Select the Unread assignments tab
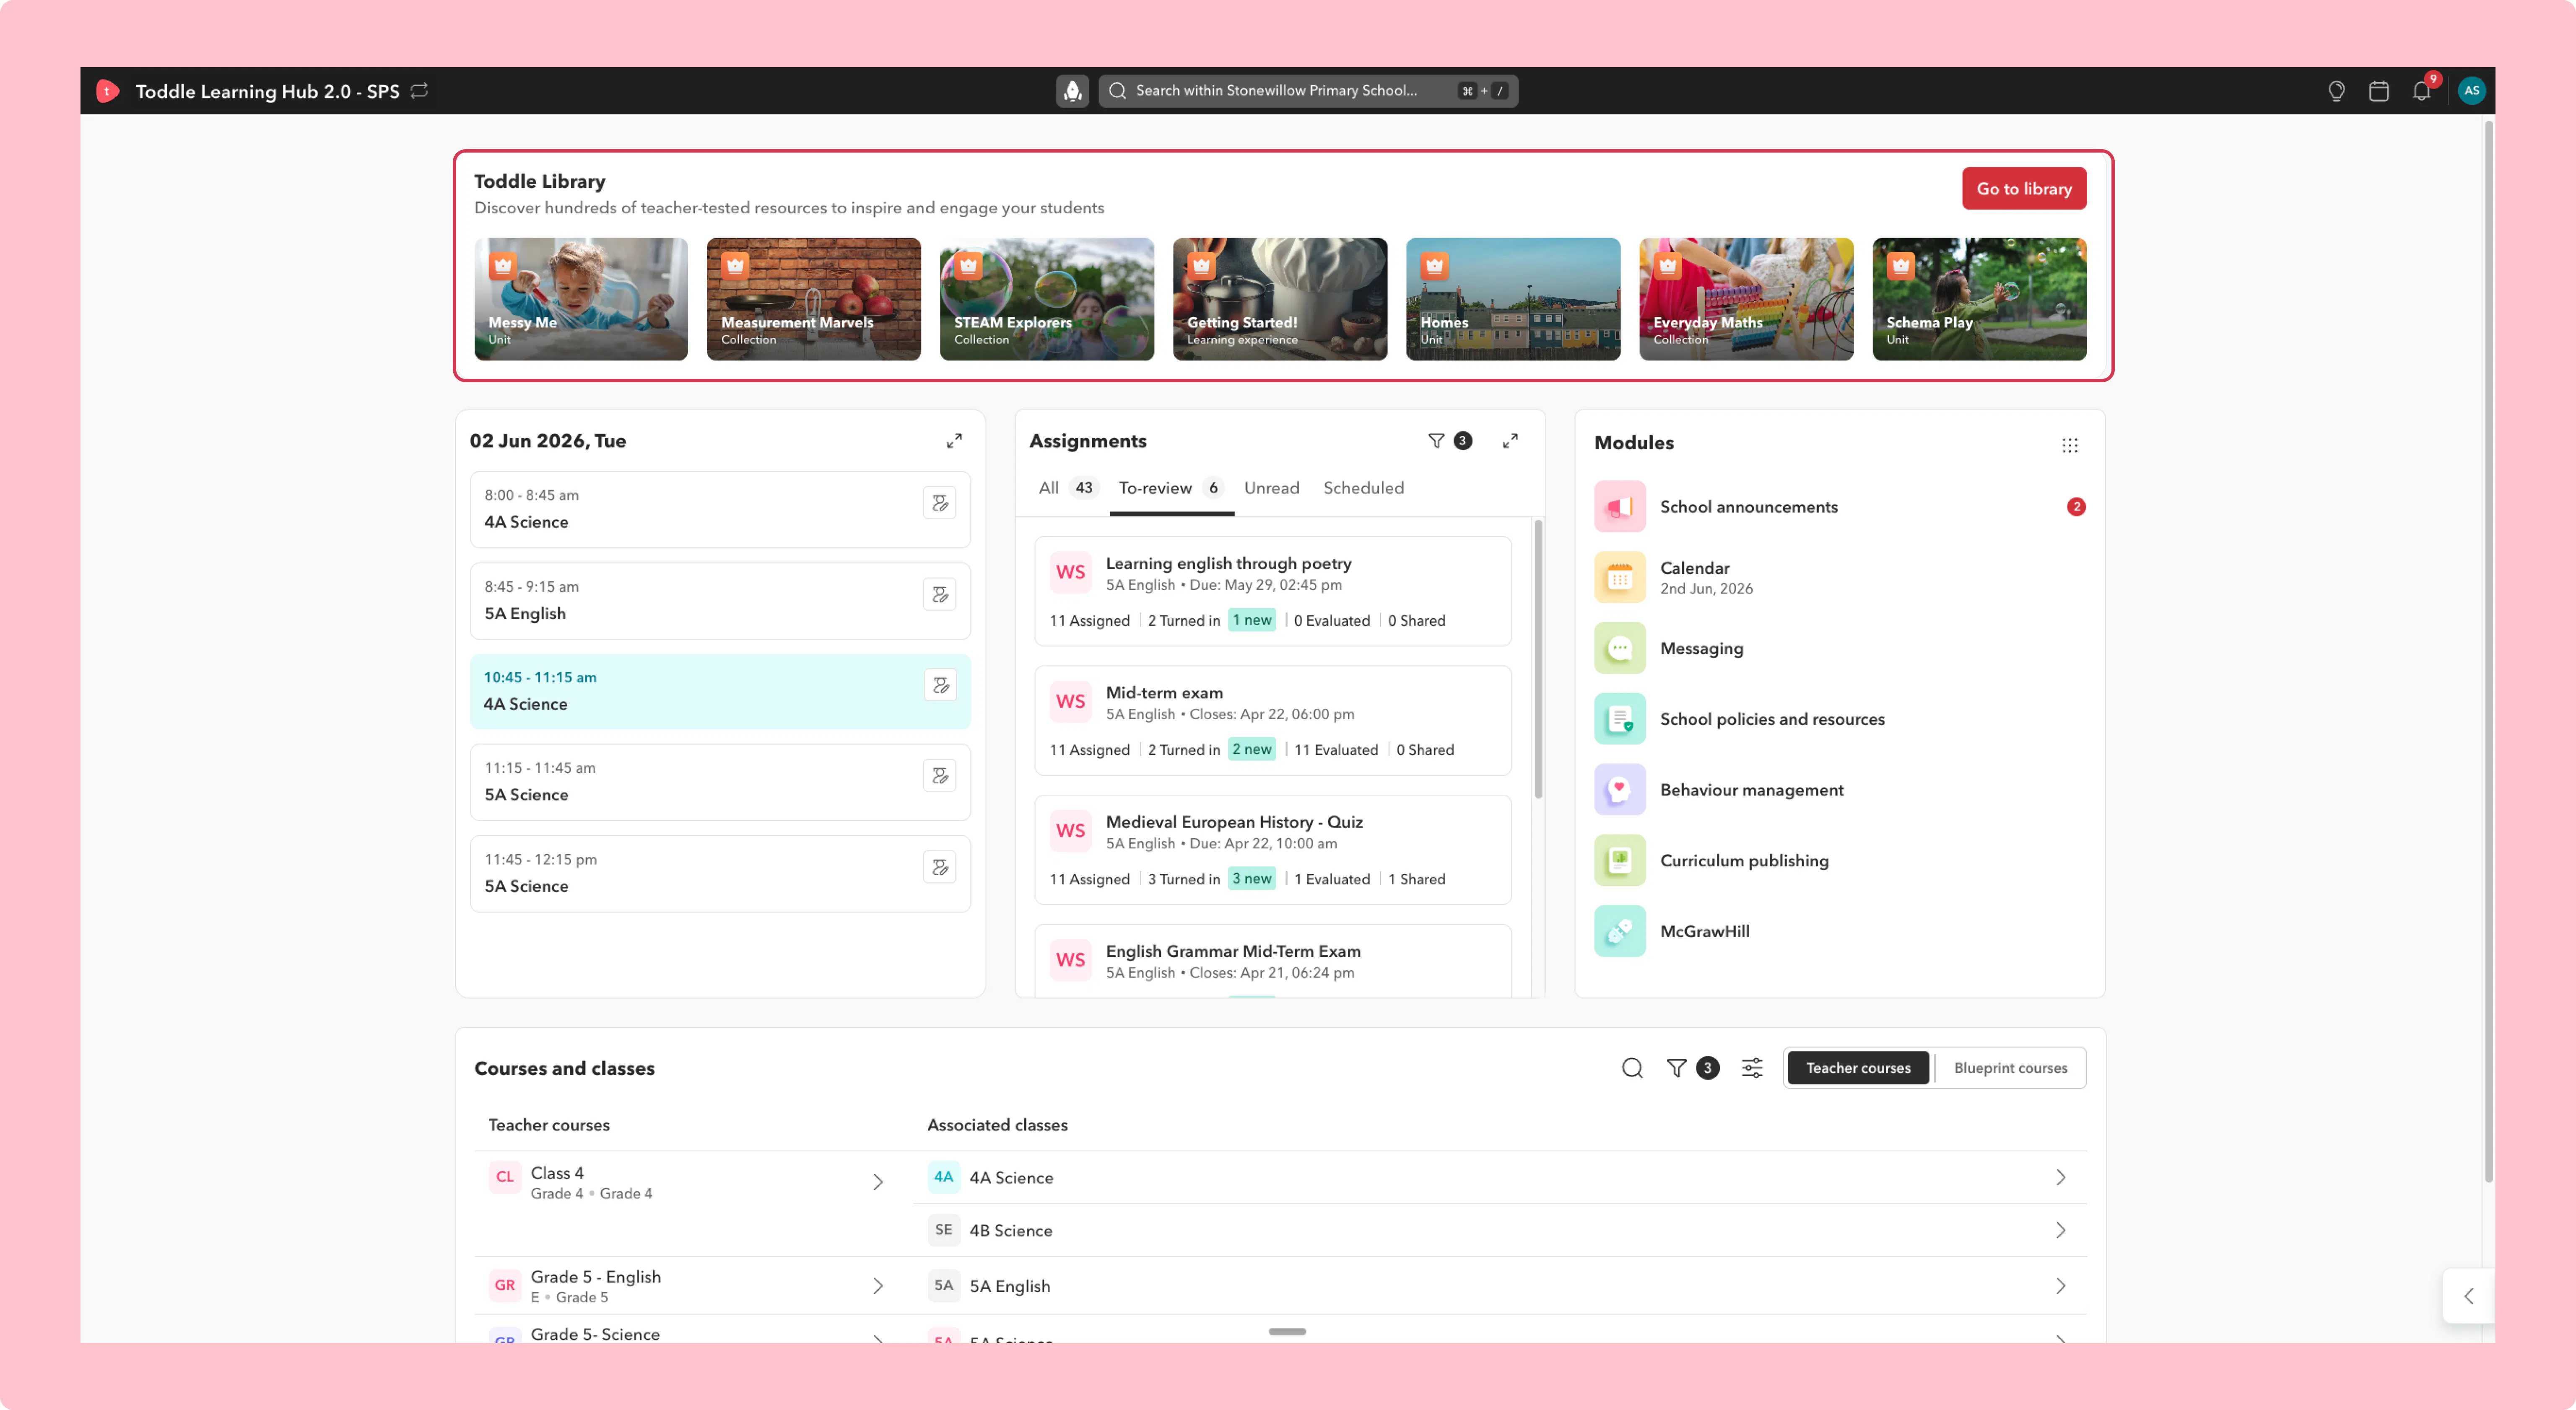 pos(1272,488)
